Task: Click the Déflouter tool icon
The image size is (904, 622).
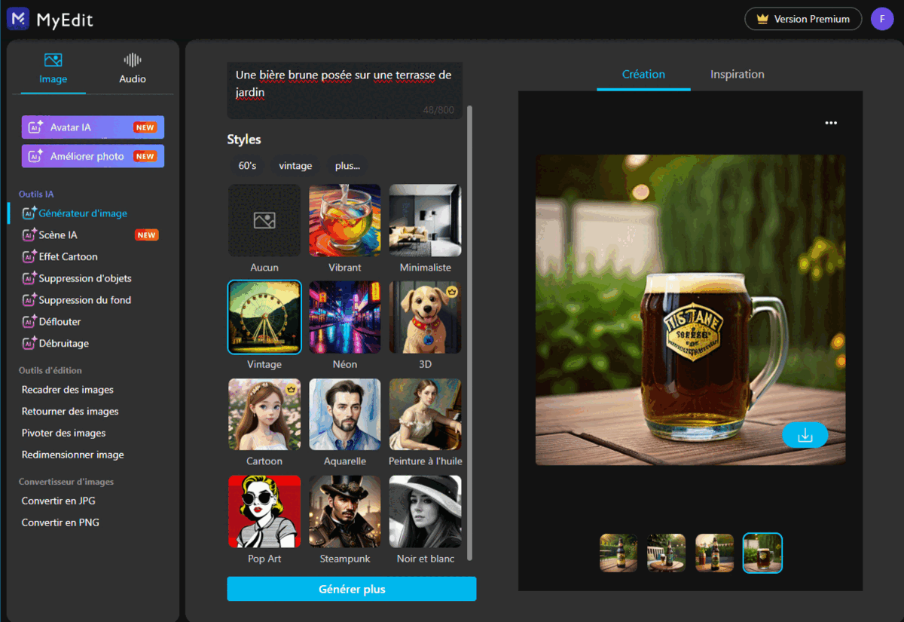Action: (29, 322)
